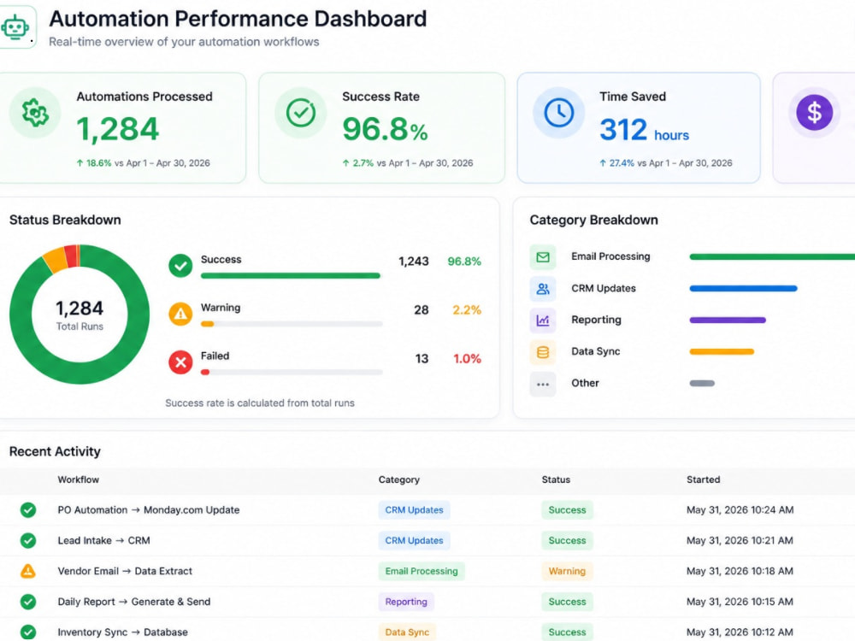This screenshot has height=641, width=855.
Task: Click the Failed progress bar
Action: 292,373
